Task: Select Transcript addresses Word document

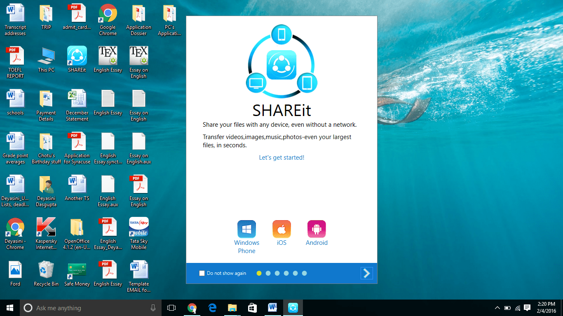Action: [15, 13]
